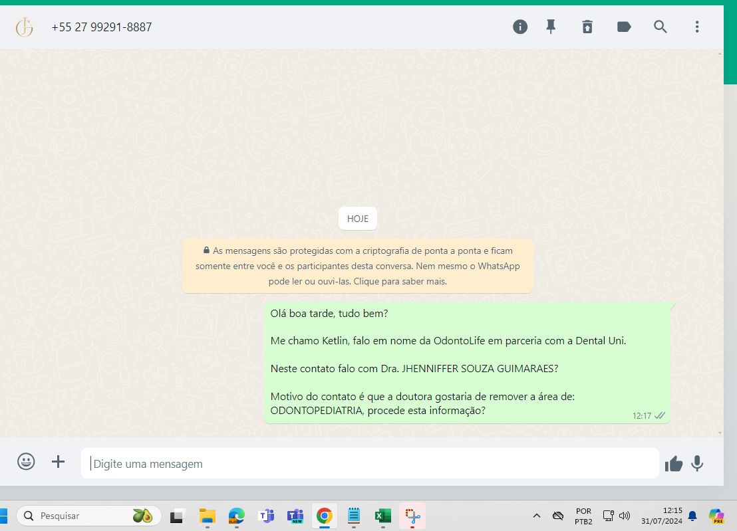The width and height of the screenshot is (737, 531).
Task: Open File Explorer from the taskbar
Action: 207,516
